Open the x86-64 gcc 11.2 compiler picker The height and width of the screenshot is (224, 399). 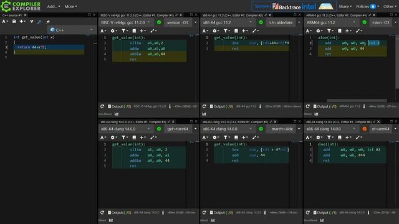click(x=228, y=22)
